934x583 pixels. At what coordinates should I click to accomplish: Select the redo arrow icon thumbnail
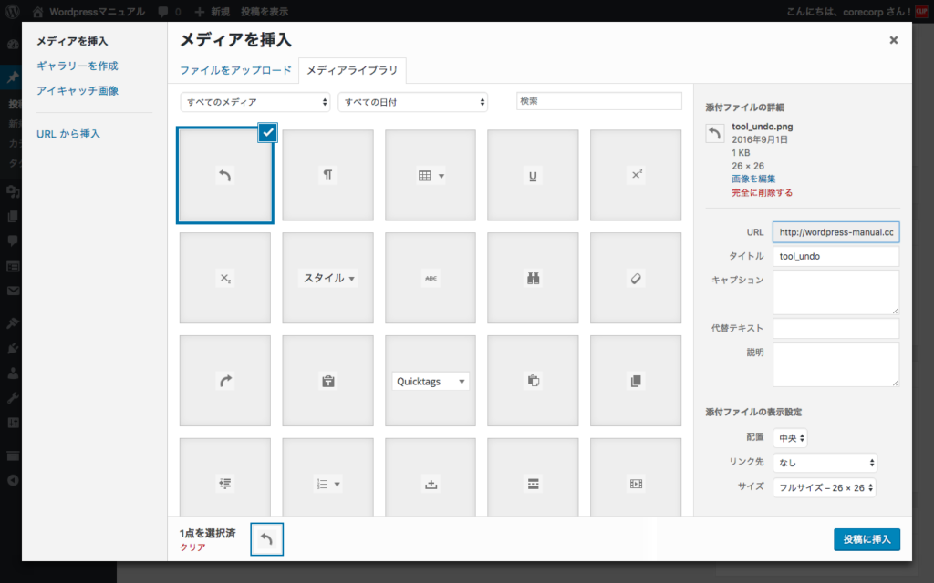point(225,381)
